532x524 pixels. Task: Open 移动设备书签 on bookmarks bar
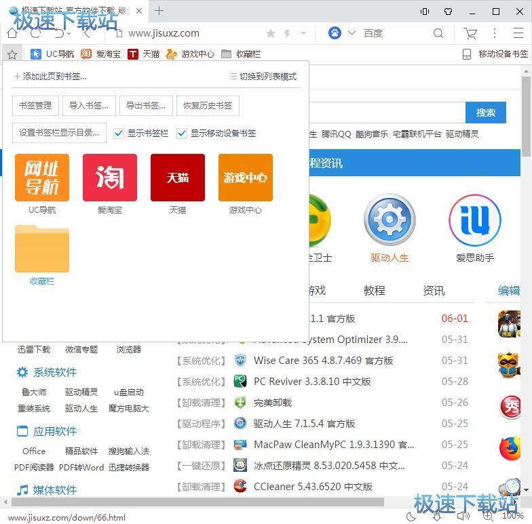(x=495, y=54)
